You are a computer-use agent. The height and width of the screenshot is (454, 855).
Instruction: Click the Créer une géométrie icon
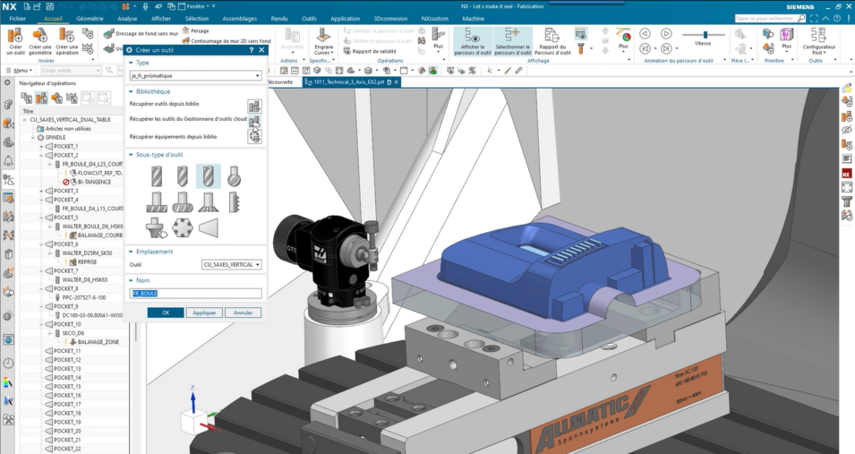pyautogui.click(x=39, y=41)
